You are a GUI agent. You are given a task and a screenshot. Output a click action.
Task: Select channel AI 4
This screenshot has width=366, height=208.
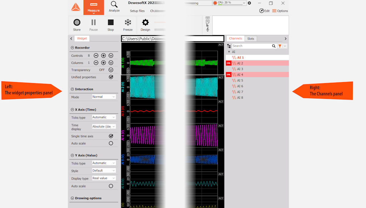257,75
